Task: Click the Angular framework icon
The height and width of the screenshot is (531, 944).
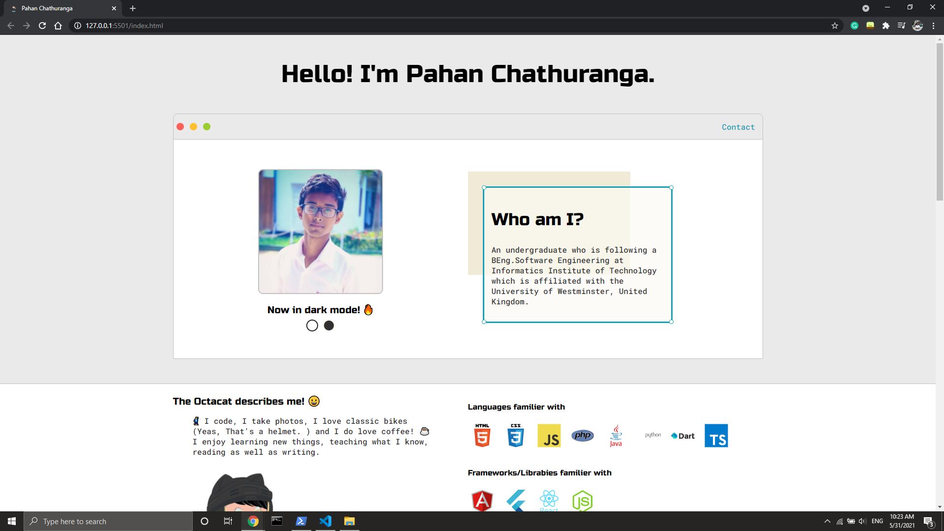Action: pos(482,499)
